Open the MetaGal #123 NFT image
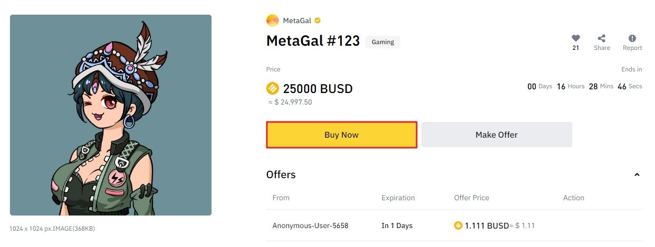The height and width of the screenshot is (247, 655). tap(111, 115)
